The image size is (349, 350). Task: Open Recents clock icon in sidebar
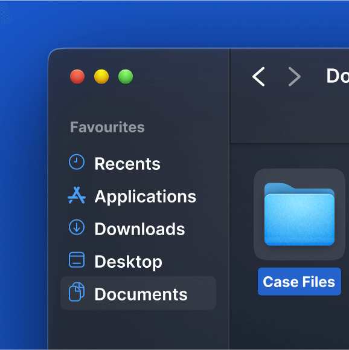pos(77,162)
